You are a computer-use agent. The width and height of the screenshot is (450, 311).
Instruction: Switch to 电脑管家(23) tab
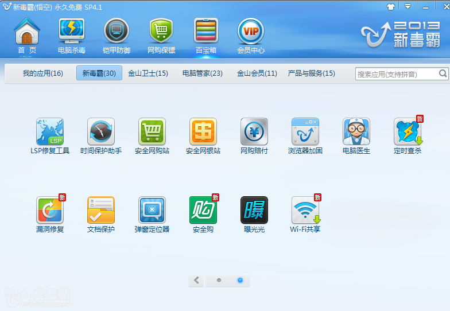click(203, 73)
